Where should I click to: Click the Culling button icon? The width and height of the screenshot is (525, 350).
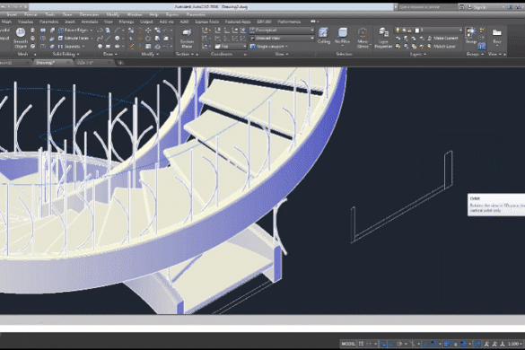(323, 36)
